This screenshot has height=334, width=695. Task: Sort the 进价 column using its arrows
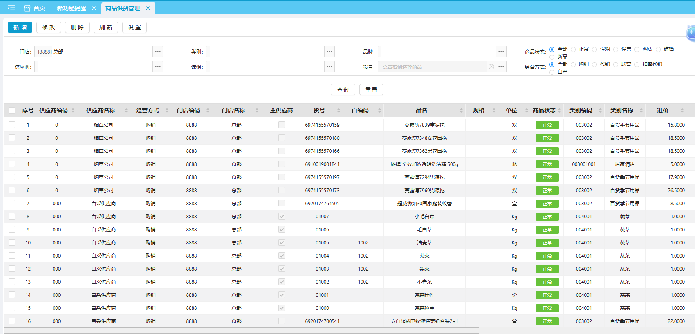pyautogui.click(x=682, y=110)
